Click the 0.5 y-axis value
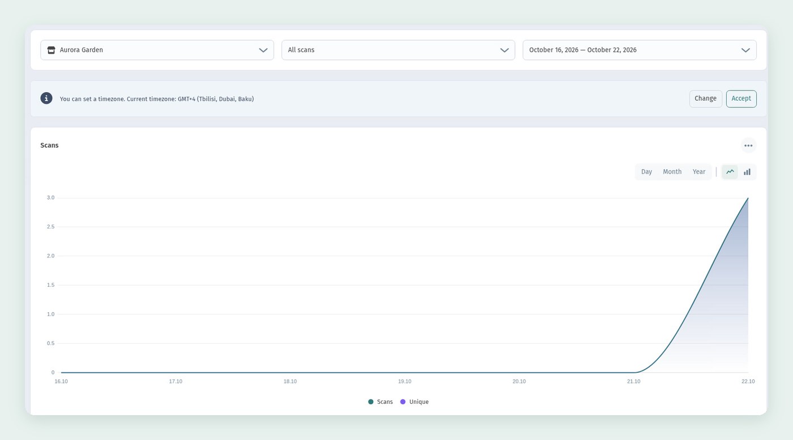Viewport: 793px width, 440px height. (51, 343)
